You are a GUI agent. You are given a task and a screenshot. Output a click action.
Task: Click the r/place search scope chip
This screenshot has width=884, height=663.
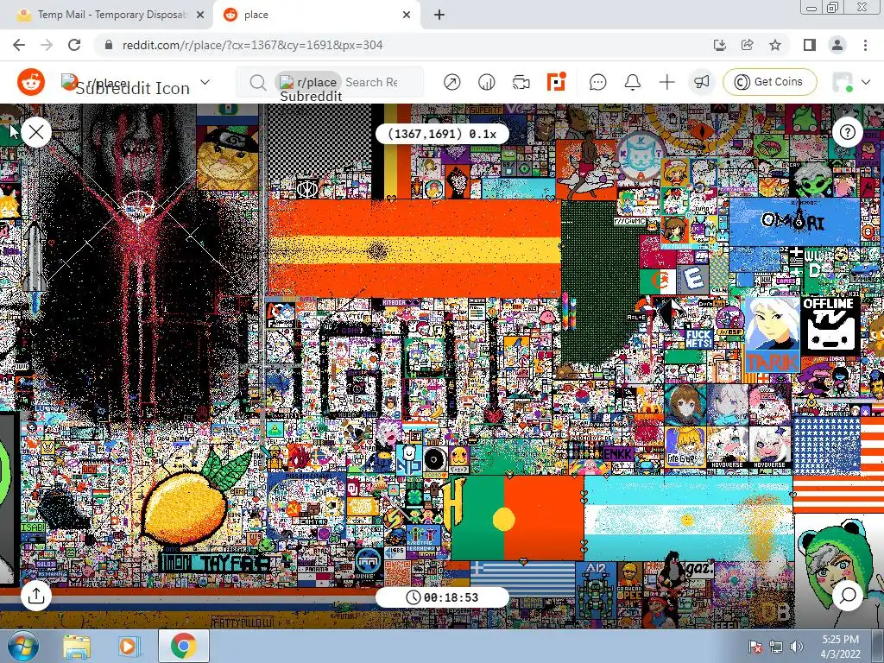click(308, 82)
